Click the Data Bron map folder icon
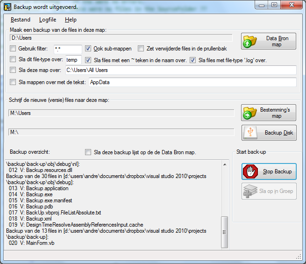This screenshot has width=306, height=264. pyautogui.click(x=251, y=42)
